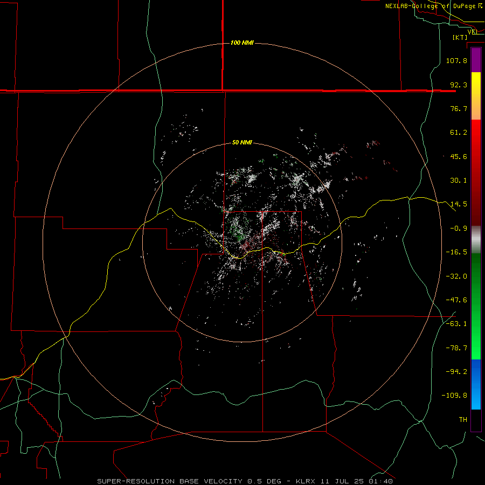The image size is (485, 485).
Task: Click the 107.8 velocity scale value
Action: 456,60
